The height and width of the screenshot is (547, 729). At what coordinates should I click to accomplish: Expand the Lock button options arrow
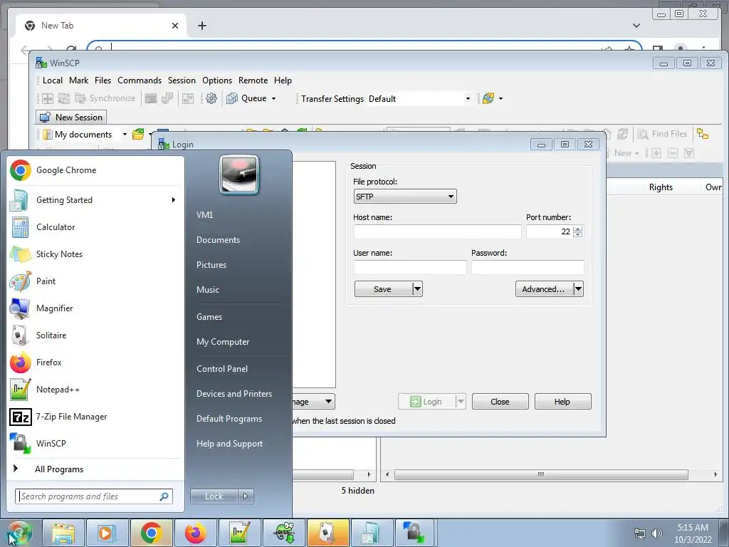[x=246, y=496]
